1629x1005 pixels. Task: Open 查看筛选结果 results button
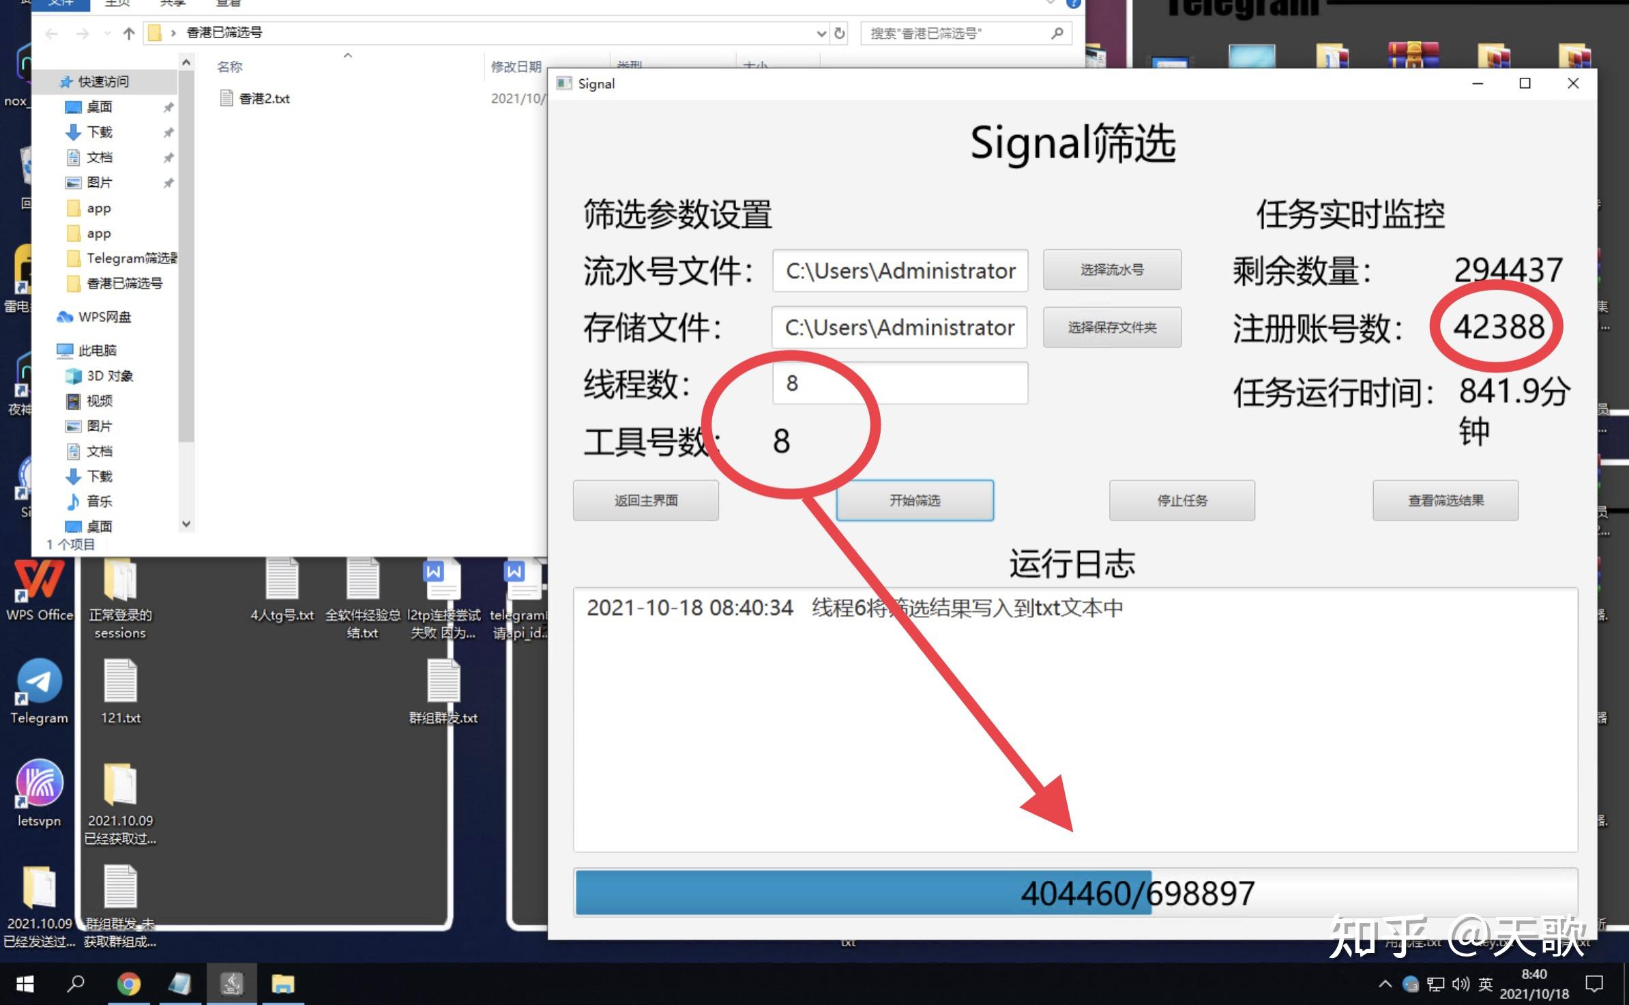coord(1445,500)
